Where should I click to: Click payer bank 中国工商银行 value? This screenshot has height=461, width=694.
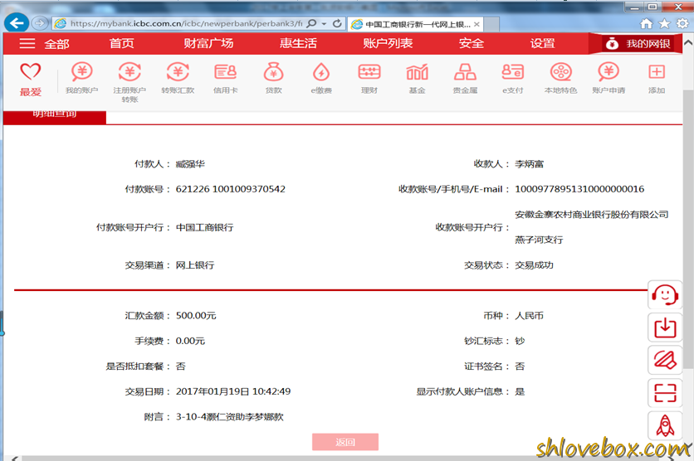pyautogui.click(x=204, y=227)
